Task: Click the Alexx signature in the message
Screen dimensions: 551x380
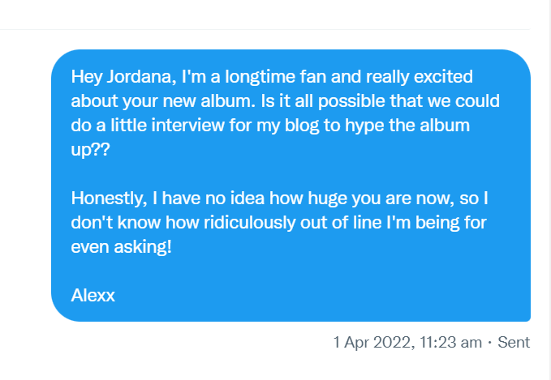Action: pos(93,295)
